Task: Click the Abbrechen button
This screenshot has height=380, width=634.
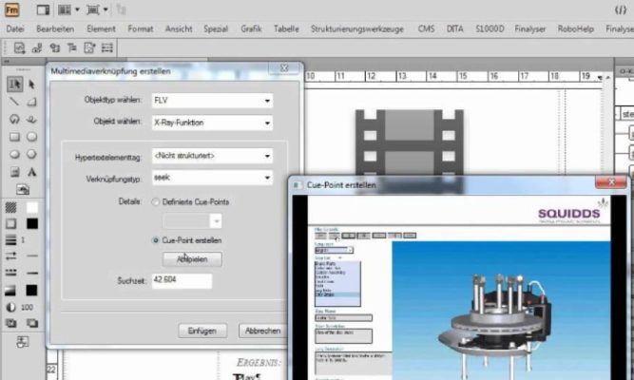Action: 261,331
